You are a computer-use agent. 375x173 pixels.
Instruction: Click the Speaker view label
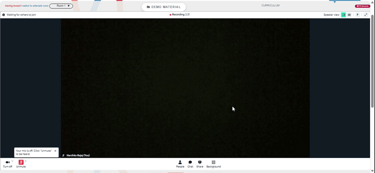(331, 15)
